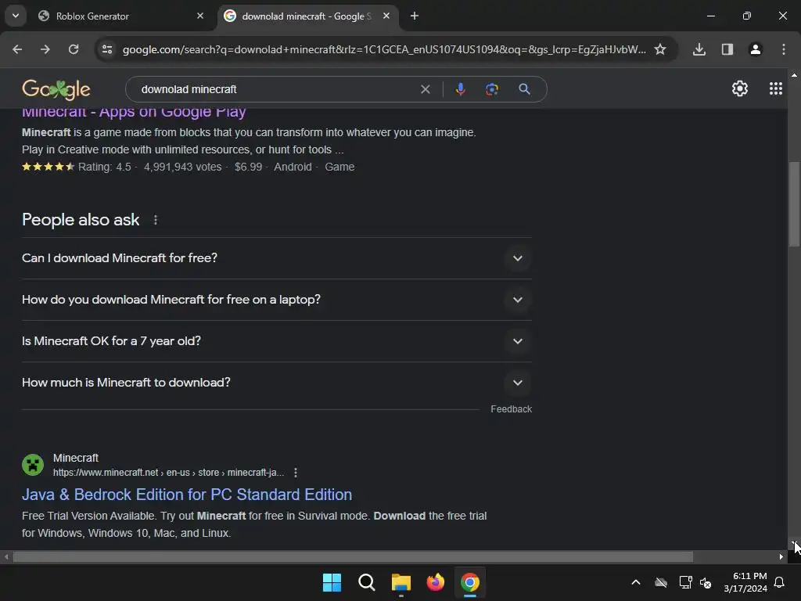This screenshot has width=801, height=601.
Task: Select the downolad minecraft Google tab
Action: [x=307, y=16]
